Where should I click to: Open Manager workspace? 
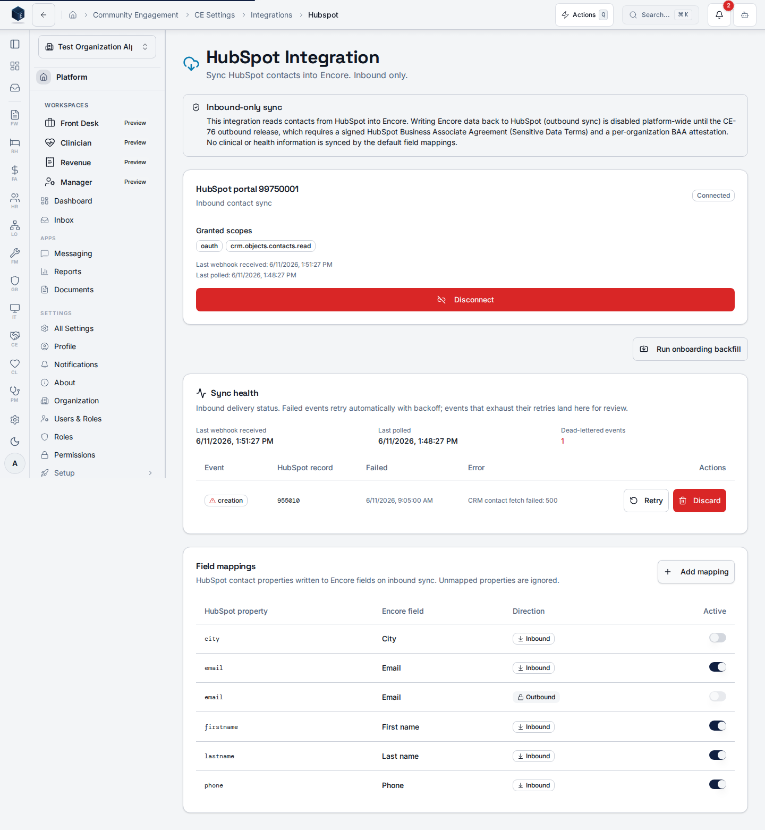pos(97,182)
